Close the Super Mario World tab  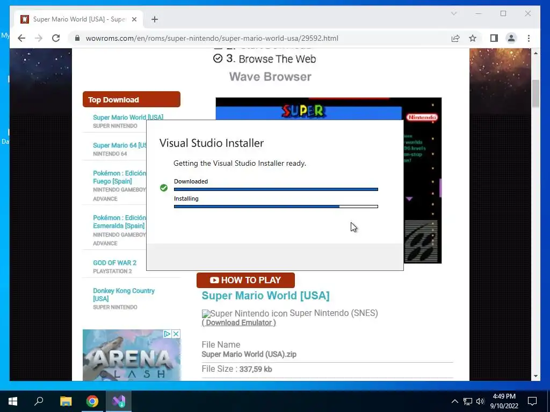(134, 19)
